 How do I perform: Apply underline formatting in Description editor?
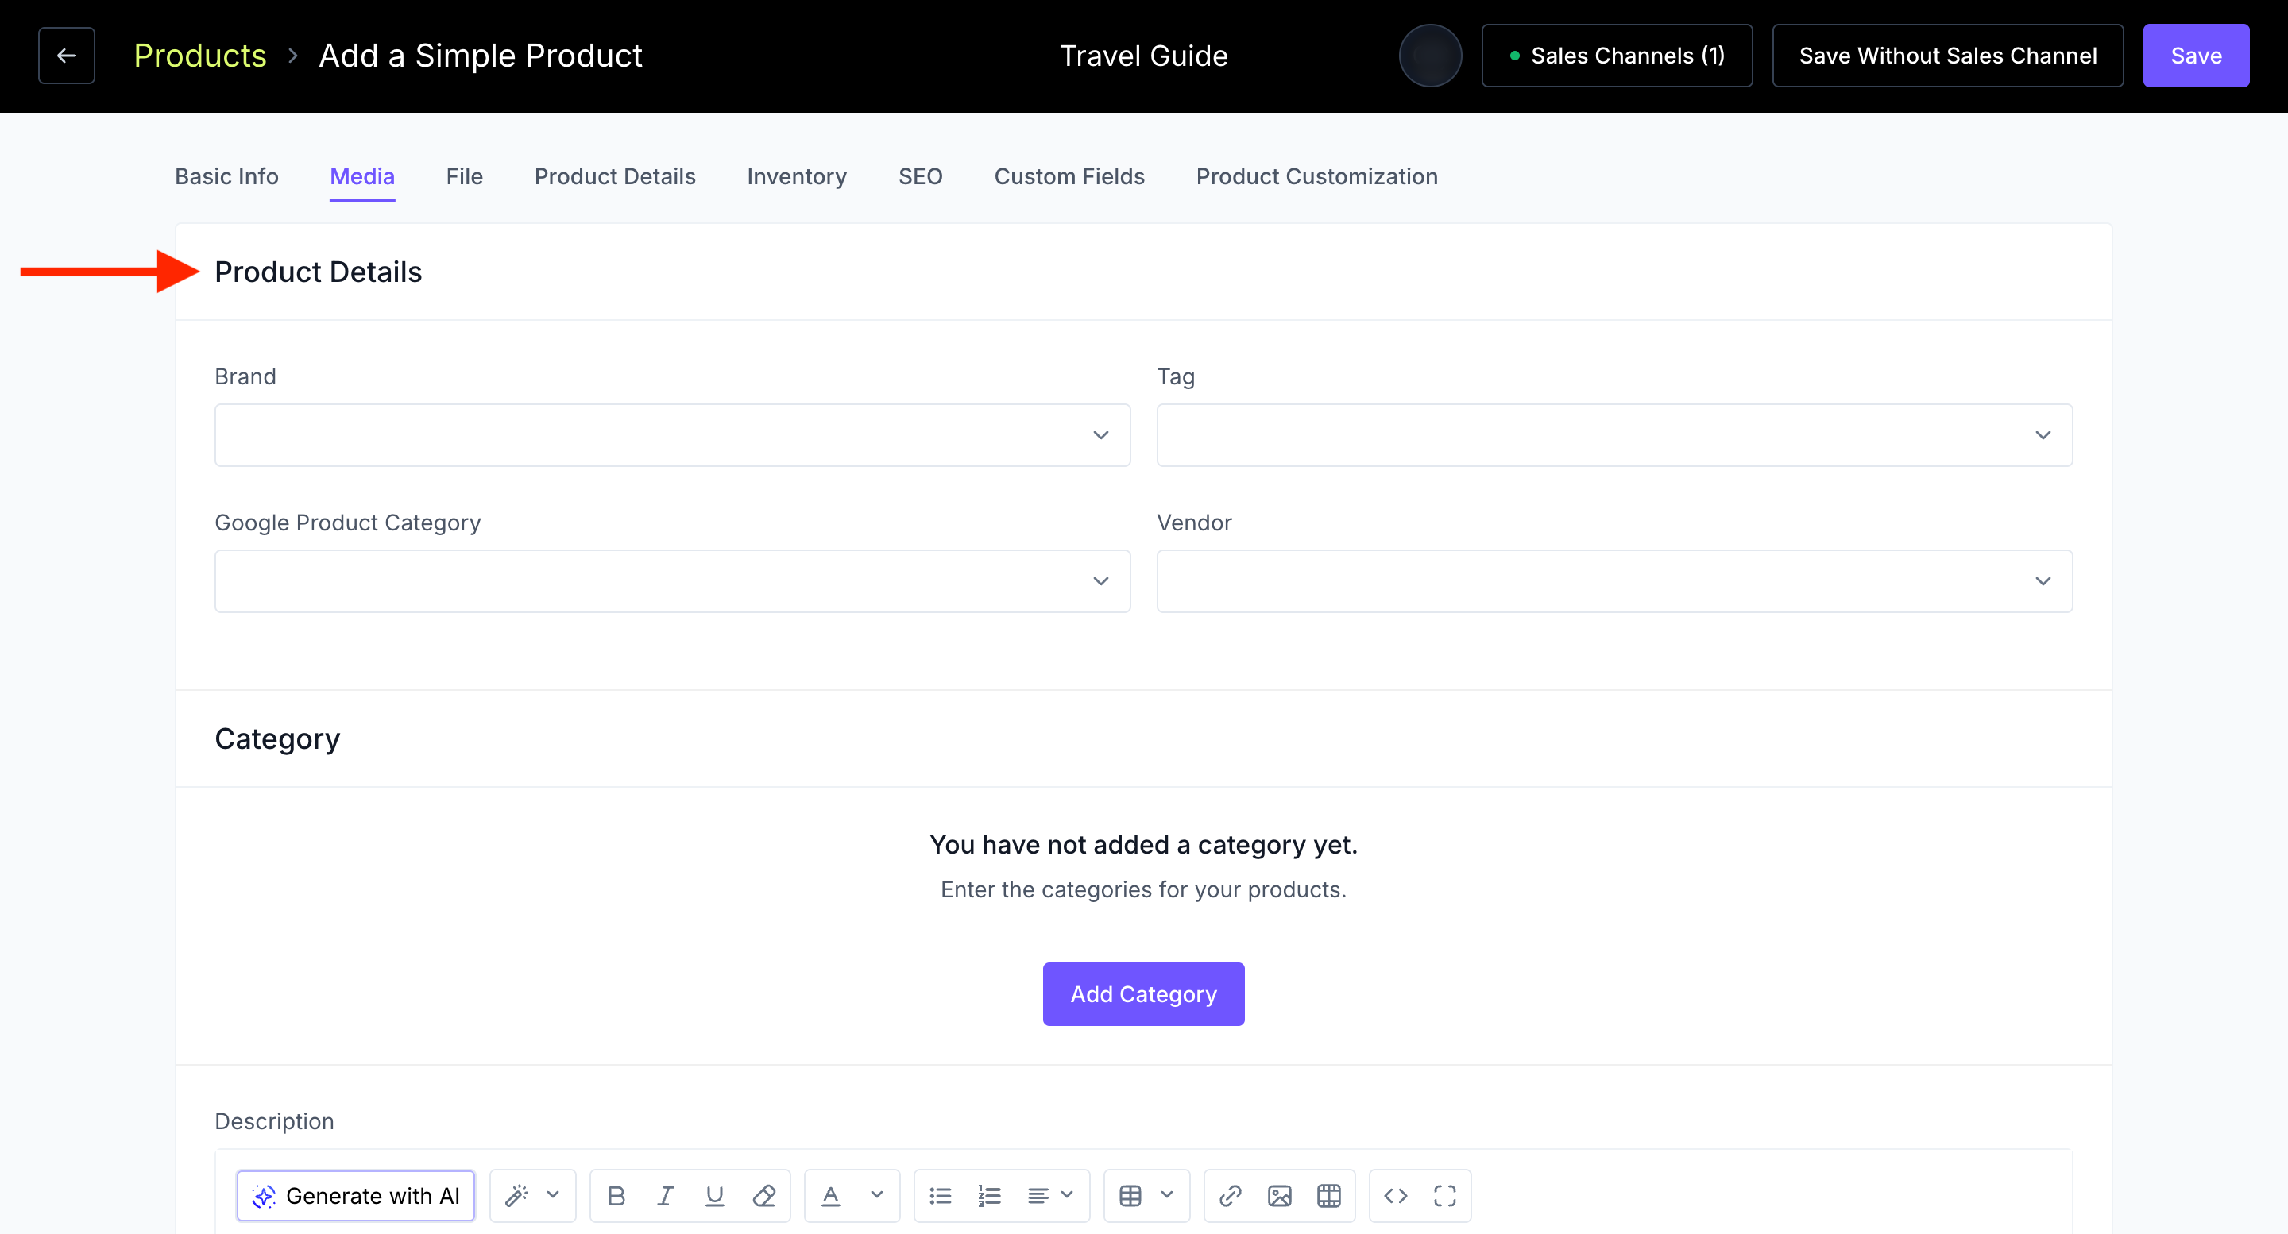tap(714, 1196)
